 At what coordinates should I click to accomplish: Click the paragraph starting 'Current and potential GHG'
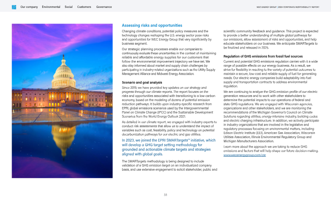click(271, 73)
